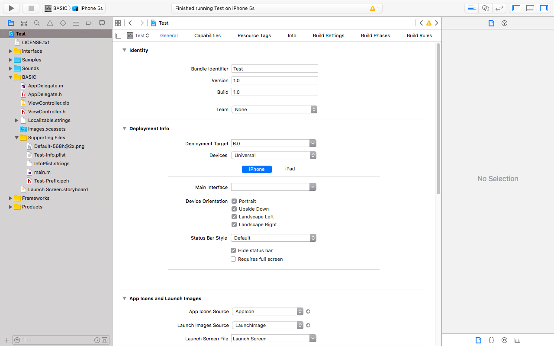The width and height of the screenshot is (554, 346).
Task: Open the Team dropdown
Action: click(274, 109)
